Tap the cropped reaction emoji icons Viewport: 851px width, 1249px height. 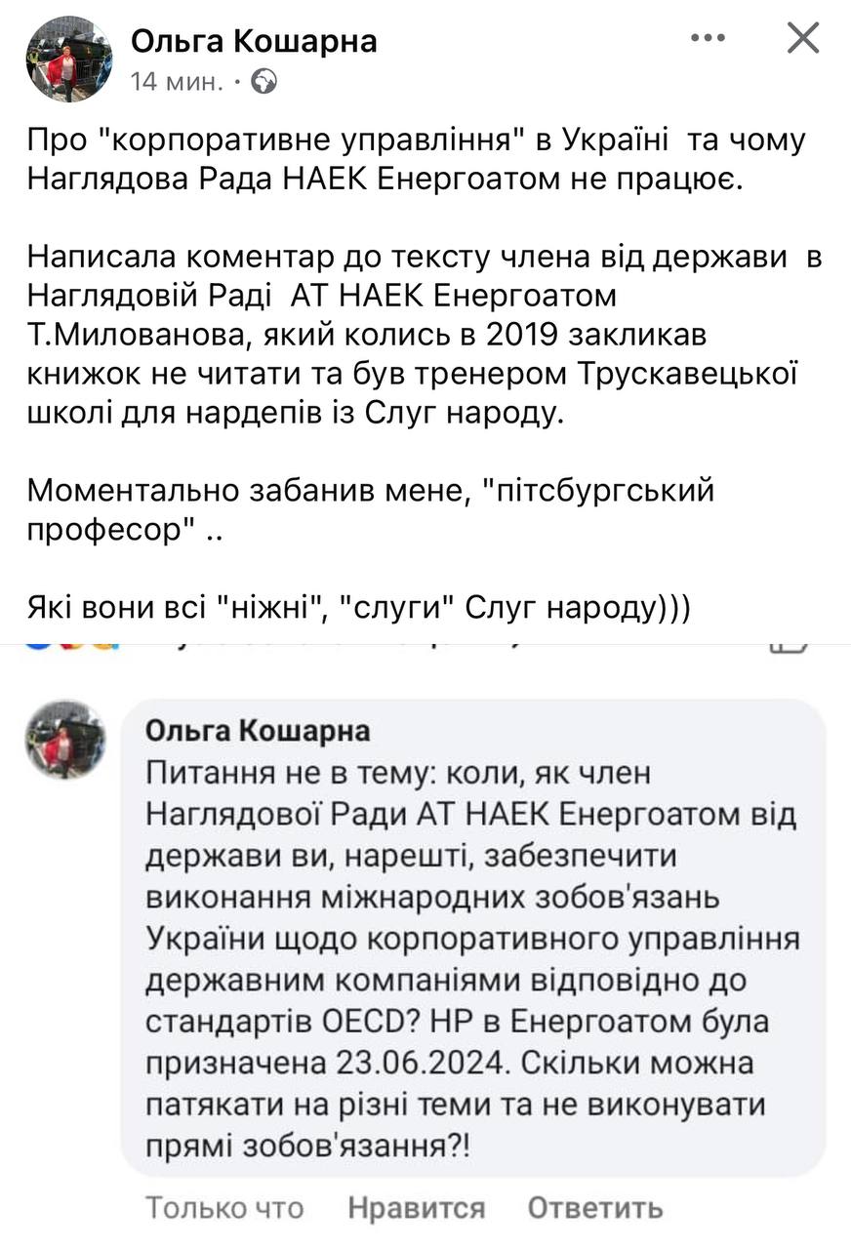73,646
